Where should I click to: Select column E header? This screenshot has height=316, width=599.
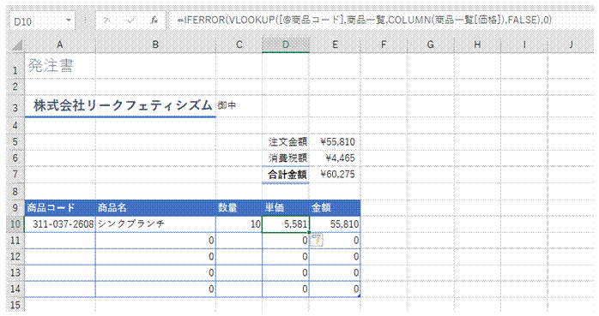point(335,45)
